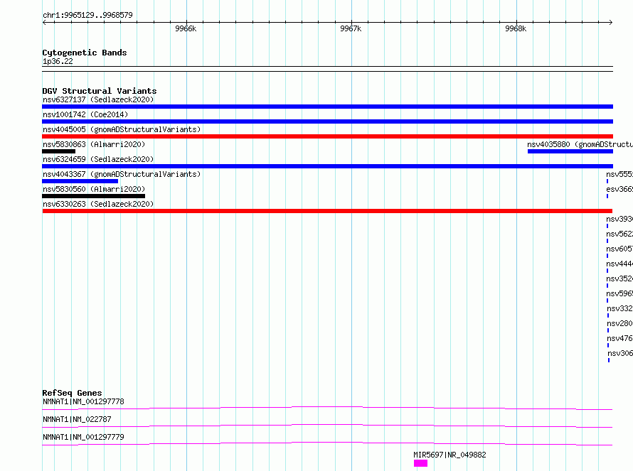Open the nsv4035880 variant label
Viewport: 633px width, 471px height.
coord(580,144)
